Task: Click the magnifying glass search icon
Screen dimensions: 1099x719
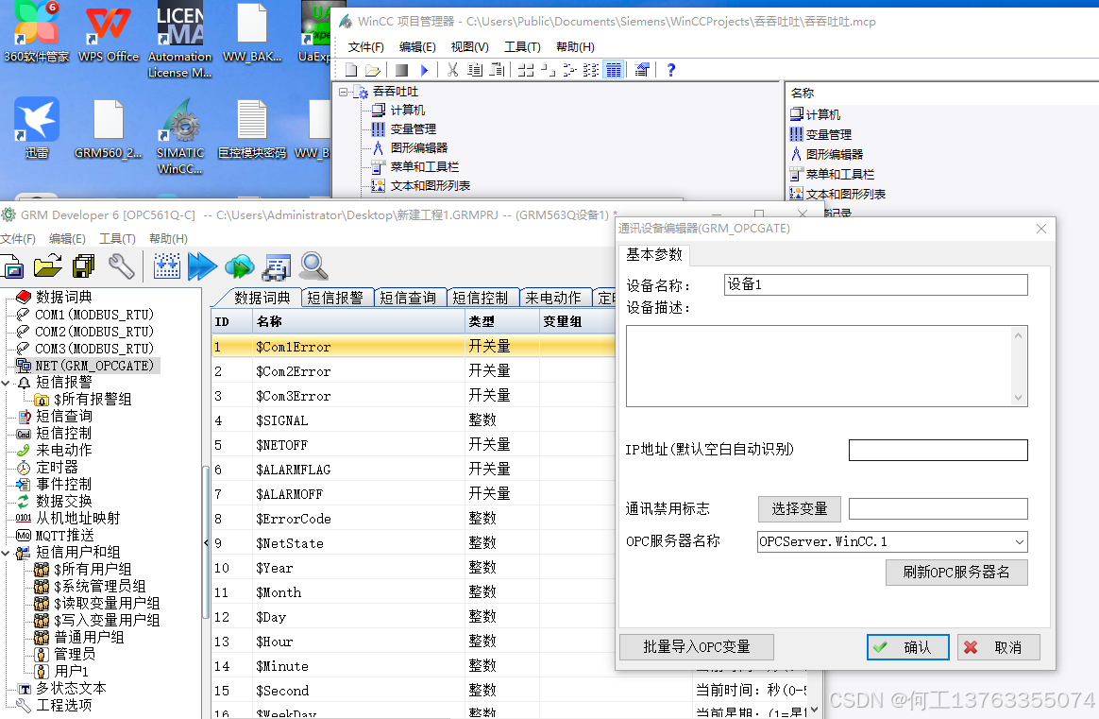Action: (x=313, y=266)
